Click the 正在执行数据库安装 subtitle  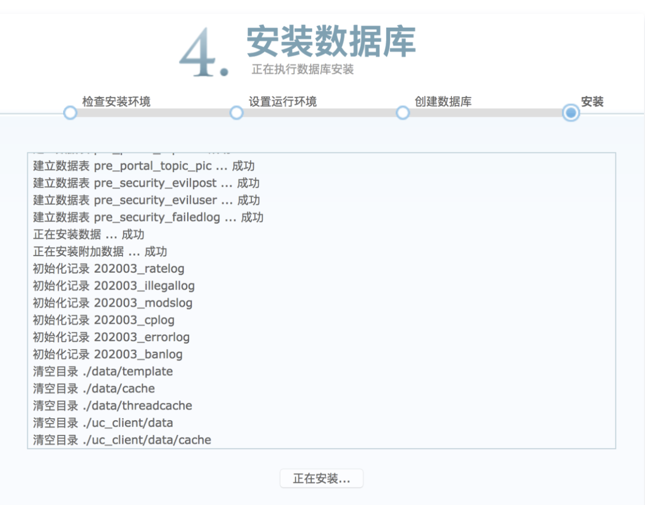[x=303, y=70]
